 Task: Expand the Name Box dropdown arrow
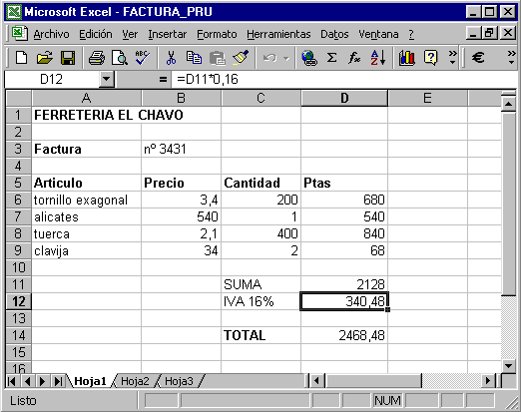click(x=107, y=79)
